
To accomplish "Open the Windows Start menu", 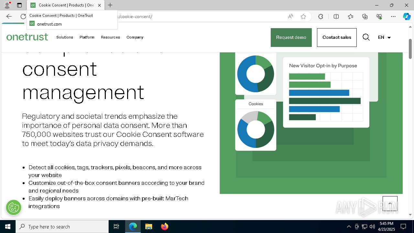I will (8, 227).
